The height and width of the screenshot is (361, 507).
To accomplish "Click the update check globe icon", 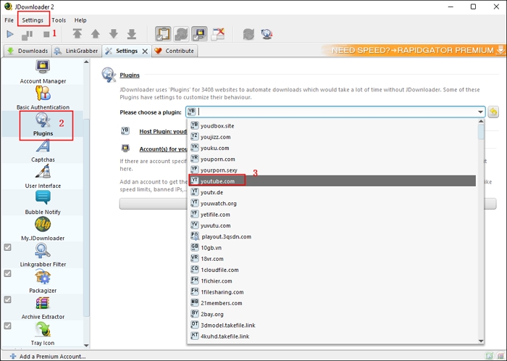I will (267, 34).
